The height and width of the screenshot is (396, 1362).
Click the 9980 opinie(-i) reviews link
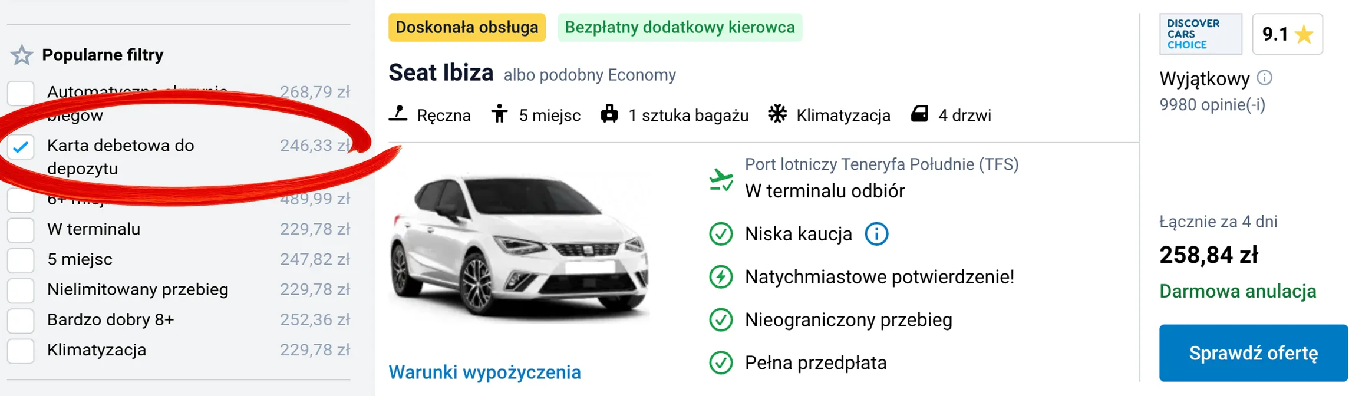(x=1216, y=104)
